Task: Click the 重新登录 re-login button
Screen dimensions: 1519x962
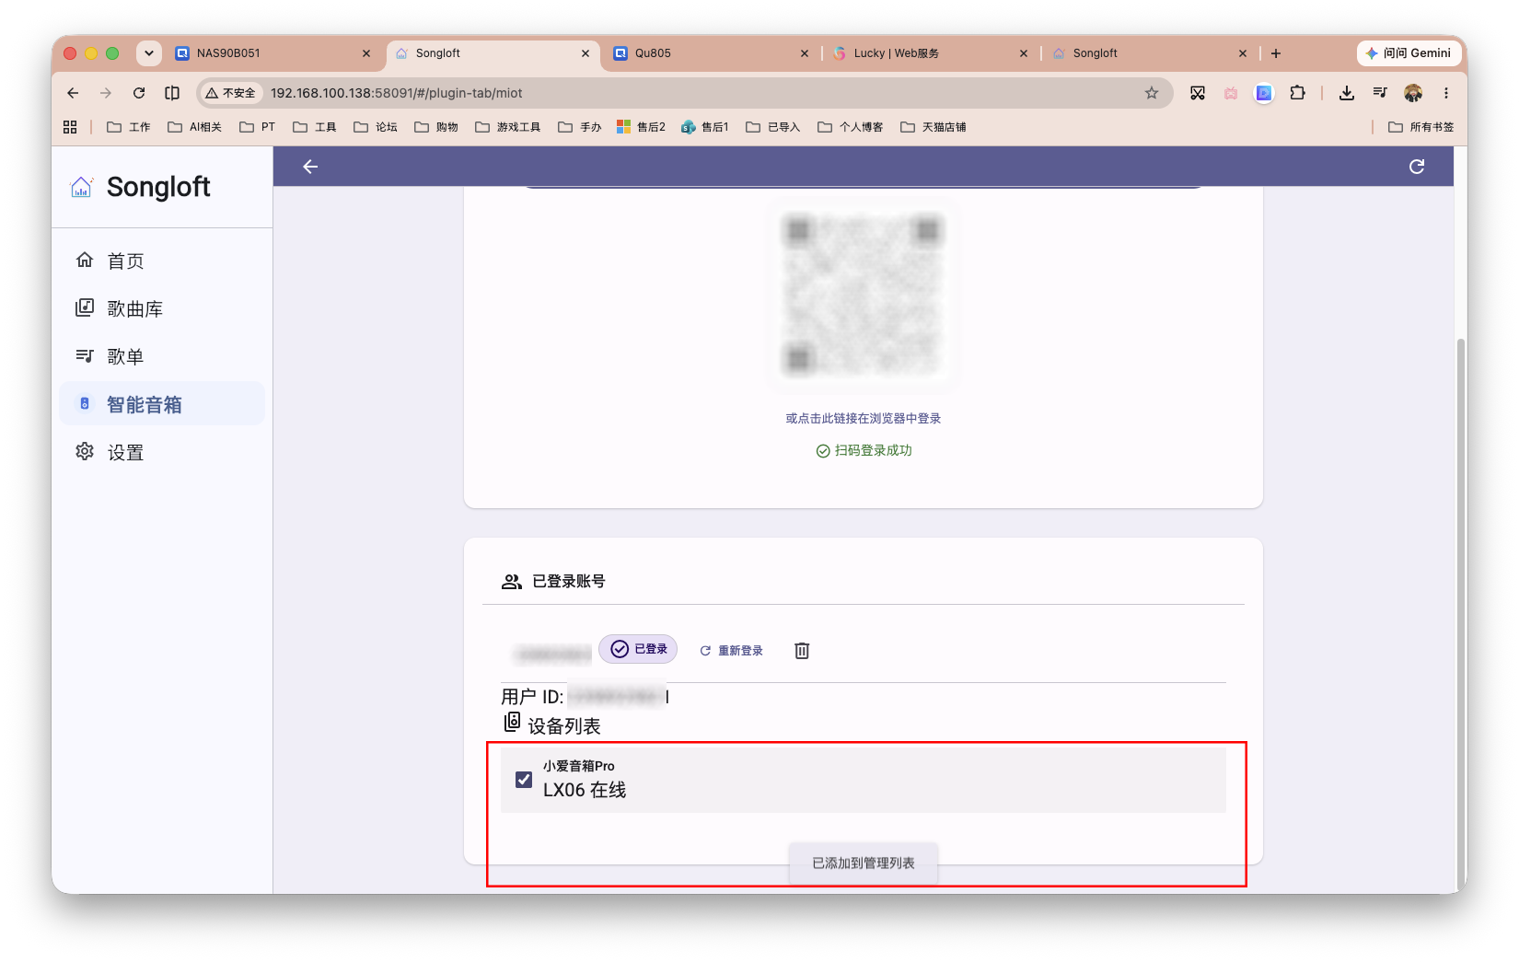Action: point(731,651)
